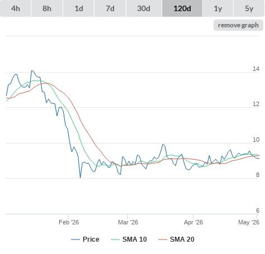Show the 5y price history
265x254 pixels.
pyautogui.click(x=249, y=8)
